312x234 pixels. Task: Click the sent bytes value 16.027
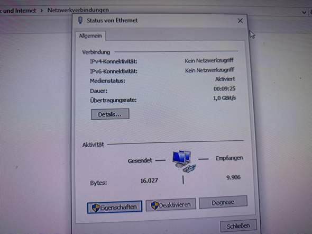149,181
